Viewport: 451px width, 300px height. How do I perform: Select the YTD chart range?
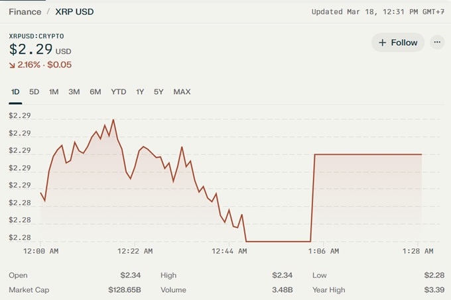pos(119,92)
